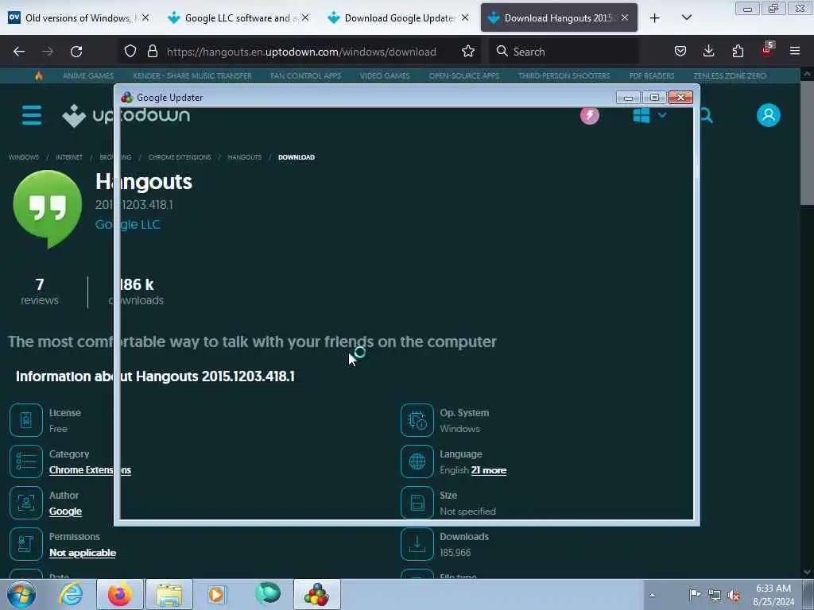The height and width of the screenshot is (610, 814).
Task: Show 21 more languages link
Action: pyautogui.click(x=489, y=470)
